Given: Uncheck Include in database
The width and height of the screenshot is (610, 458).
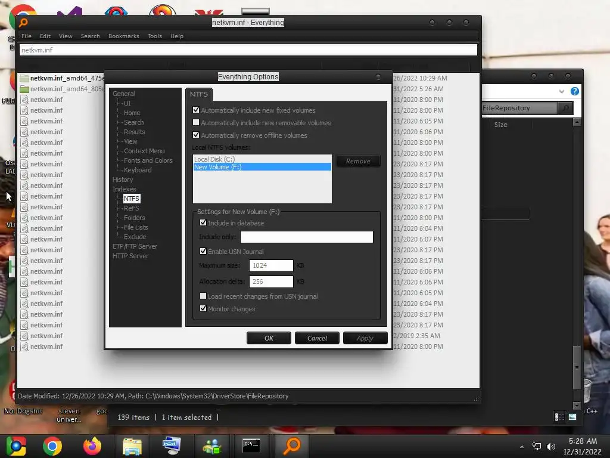Looking at the screenshot, I should (x=203, y=223).
